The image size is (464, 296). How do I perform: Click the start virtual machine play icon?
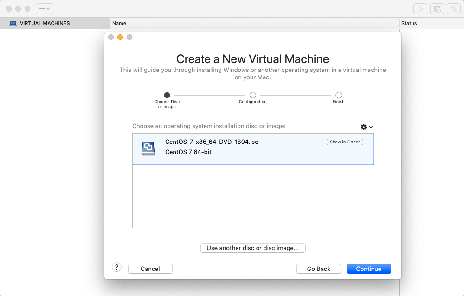coord(420,9)
